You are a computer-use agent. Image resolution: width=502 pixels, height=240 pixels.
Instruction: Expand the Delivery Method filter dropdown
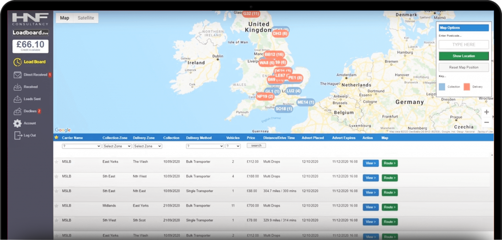(204, 146)
